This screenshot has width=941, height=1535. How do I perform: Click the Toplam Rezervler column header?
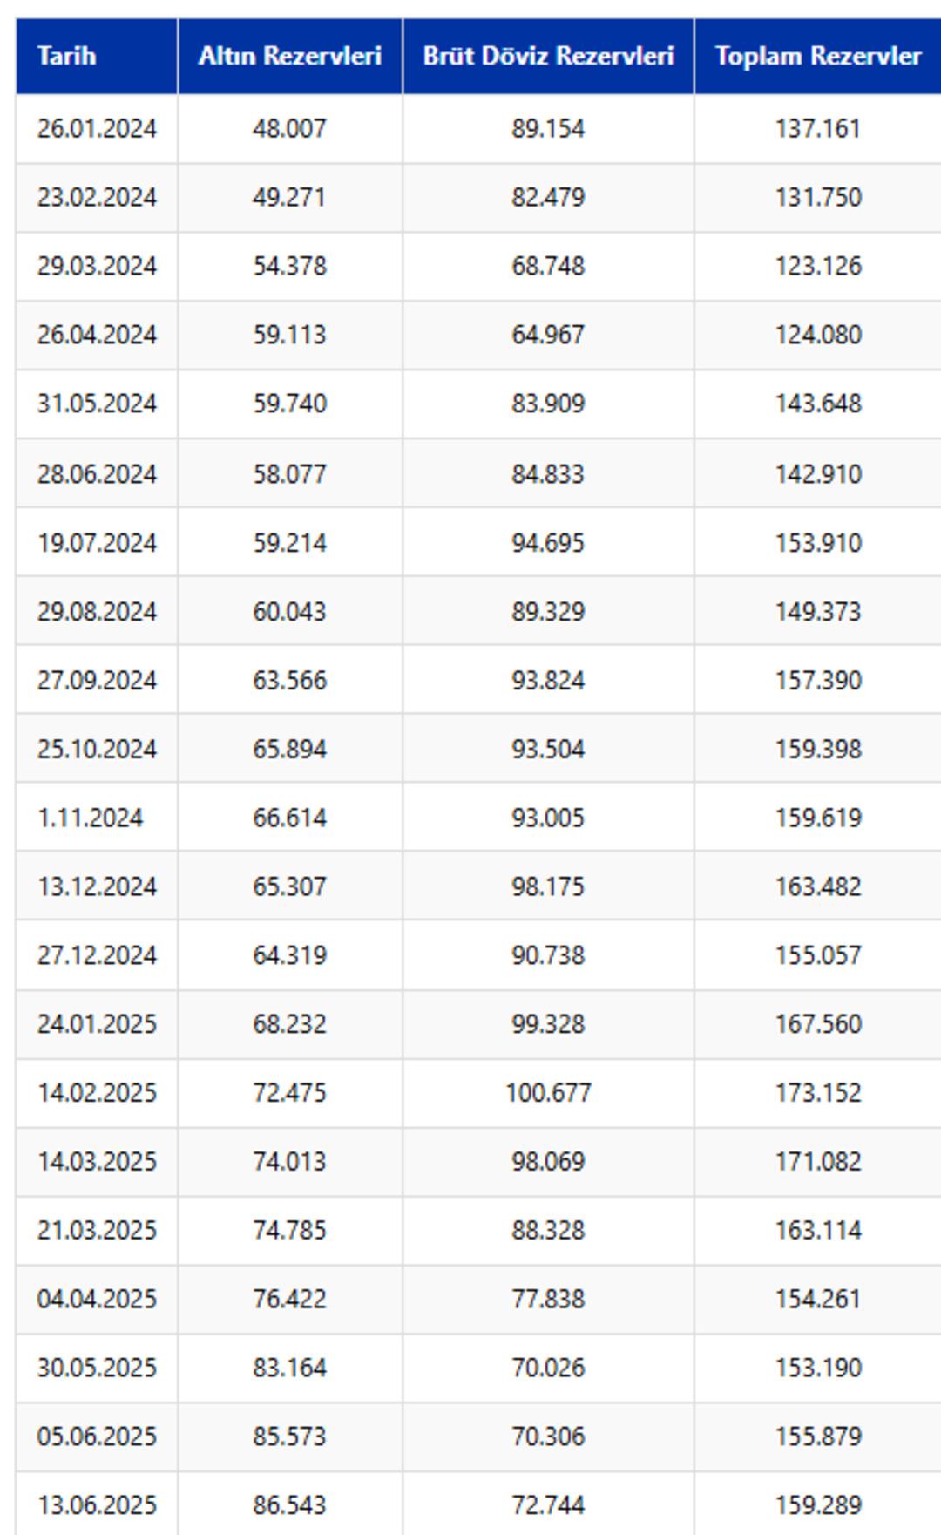click(817, 56)
